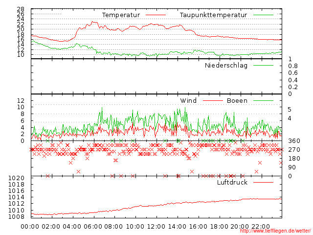Click the 20:00 time axis label
Image resolution: width=313 pixels, height=235 pixels.
240,227
